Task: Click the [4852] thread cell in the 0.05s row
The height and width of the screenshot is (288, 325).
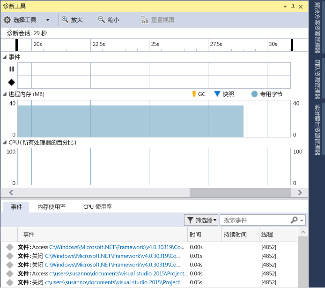Action: 269,282
